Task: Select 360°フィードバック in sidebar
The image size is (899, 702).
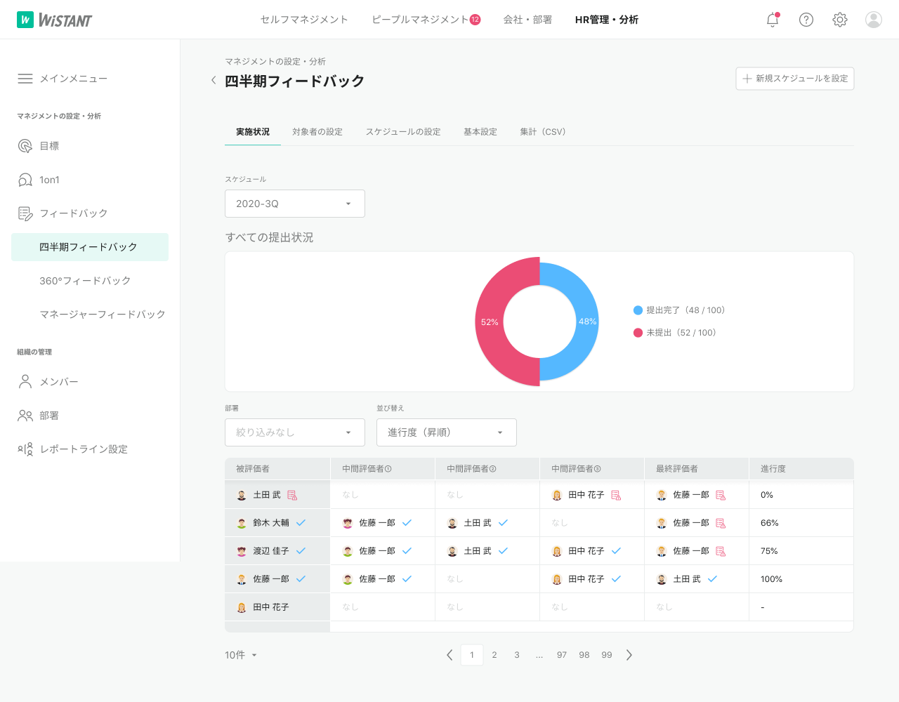Action: (85, 281)
